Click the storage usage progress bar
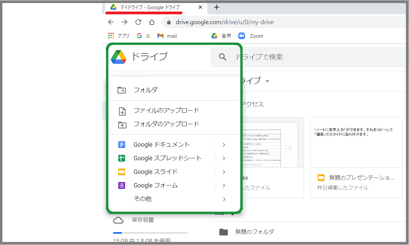The height and width of the screenshot is (245, 409). point(150,233)
